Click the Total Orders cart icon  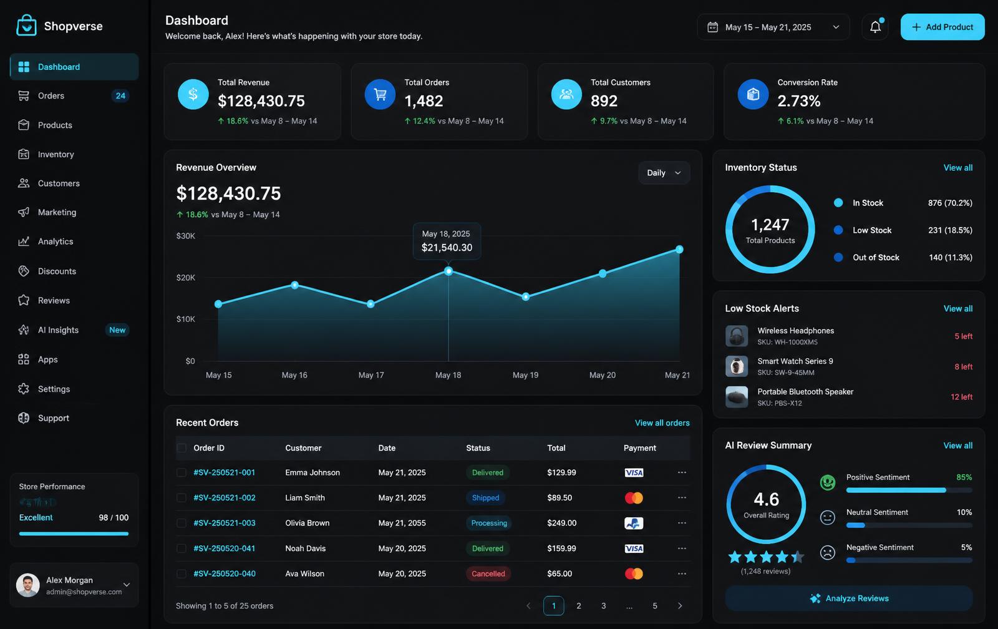click(380, 94)
